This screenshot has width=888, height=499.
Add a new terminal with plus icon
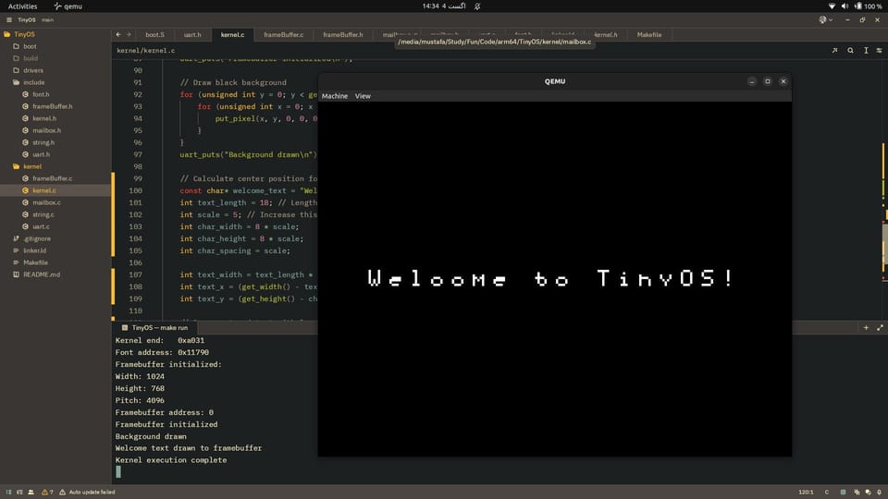coord(866,327)
